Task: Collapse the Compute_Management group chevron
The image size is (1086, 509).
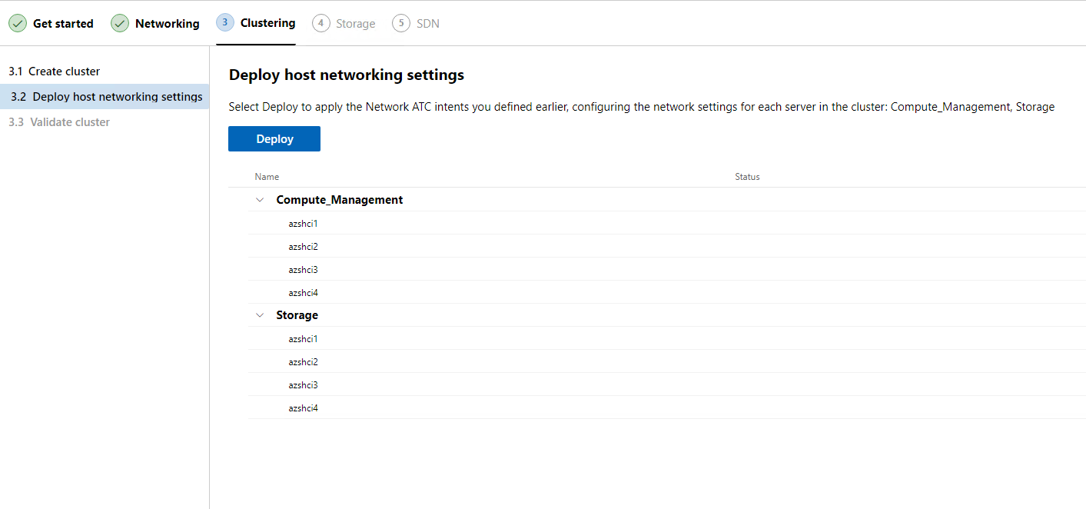Action: point(260,200)
